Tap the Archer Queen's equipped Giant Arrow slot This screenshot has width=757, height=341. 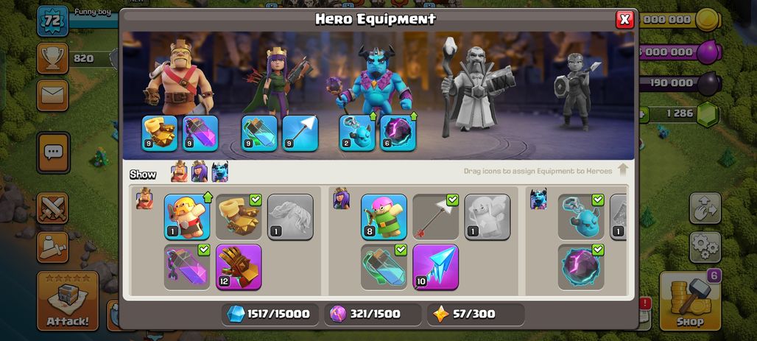tap(300, 133)
